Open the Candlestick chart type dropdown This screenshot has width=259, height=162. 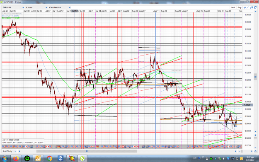pos(60,7)
